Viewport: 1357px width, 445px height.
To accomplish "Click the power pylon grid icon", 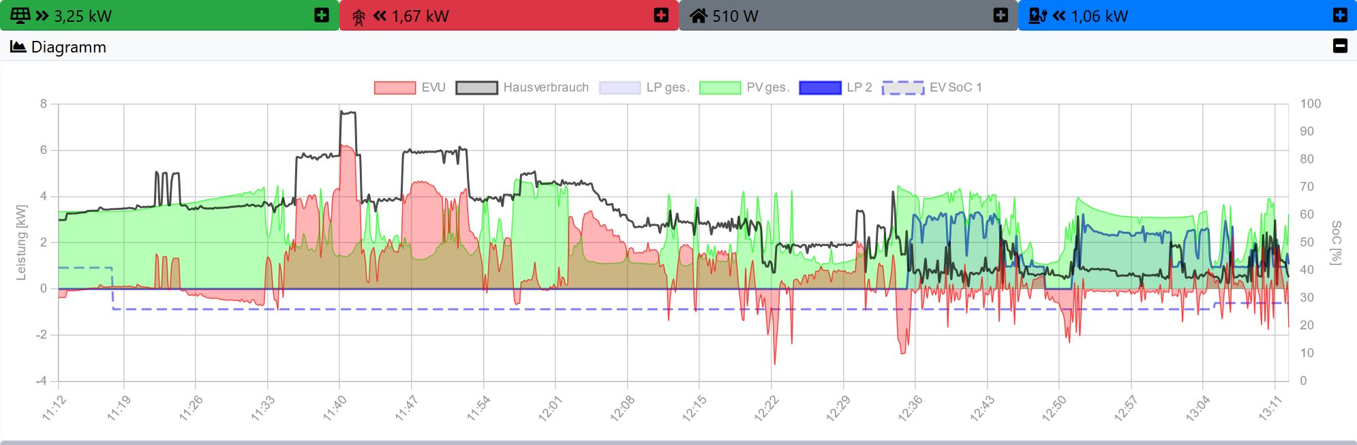I will (x=359, y=17).
